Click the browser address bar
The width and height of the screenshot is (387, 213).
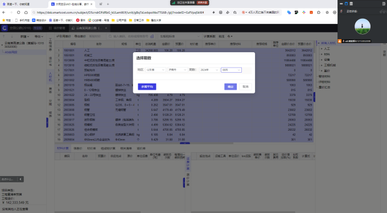point(121,12)
